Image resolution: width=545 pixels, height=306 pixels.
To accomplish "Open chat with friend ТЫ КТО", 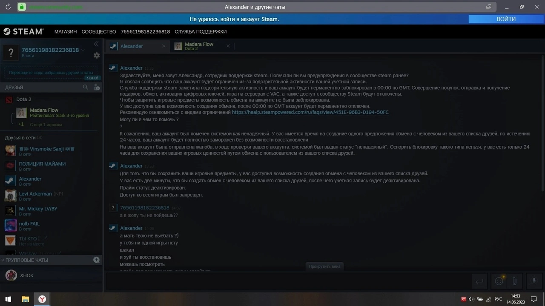I will tap(52, 241).
